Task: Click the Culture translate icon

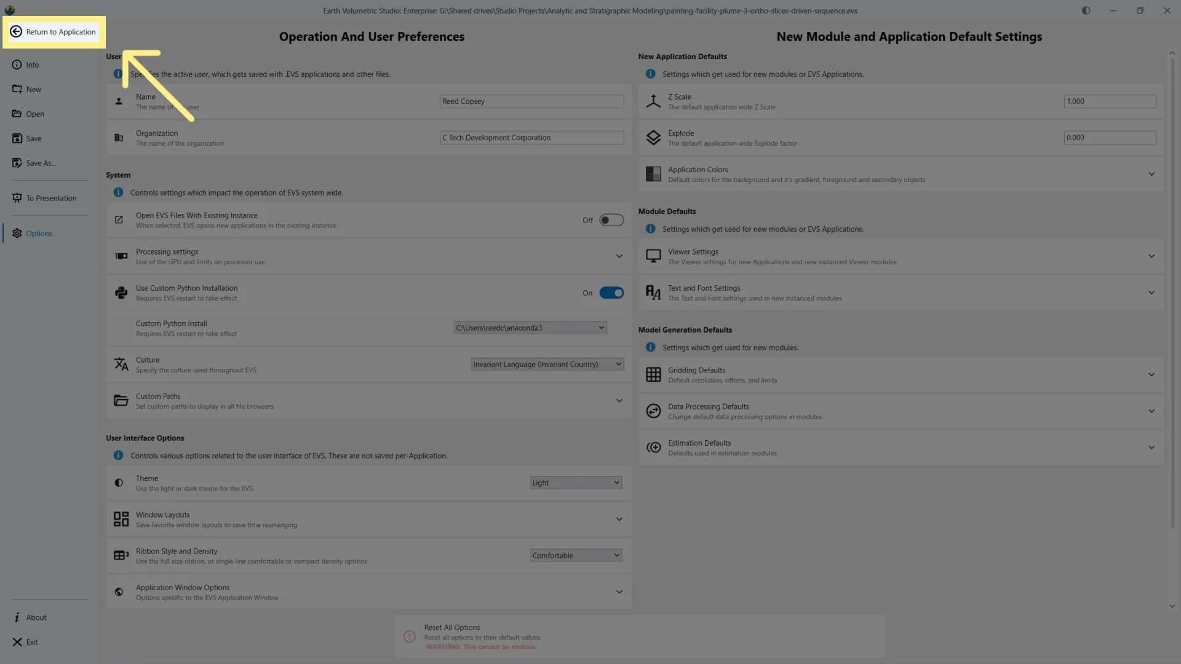Action: (121, 364)
